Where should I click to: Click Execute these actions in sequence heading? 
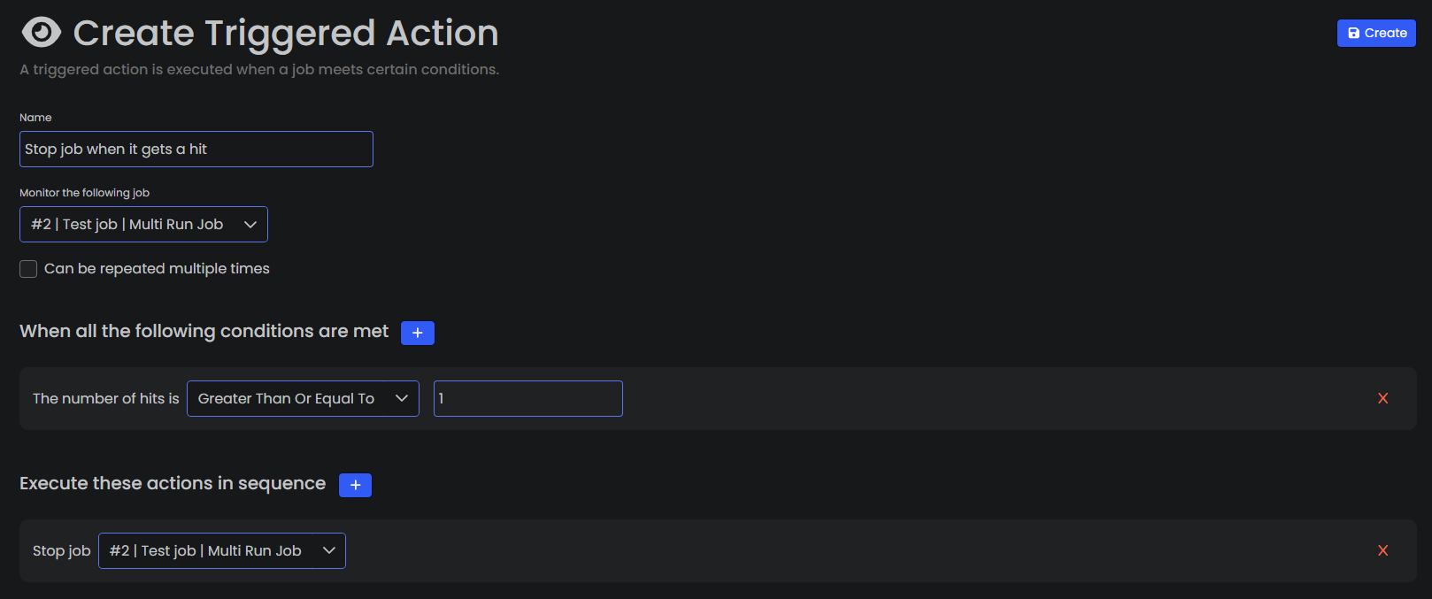(173, 483)
